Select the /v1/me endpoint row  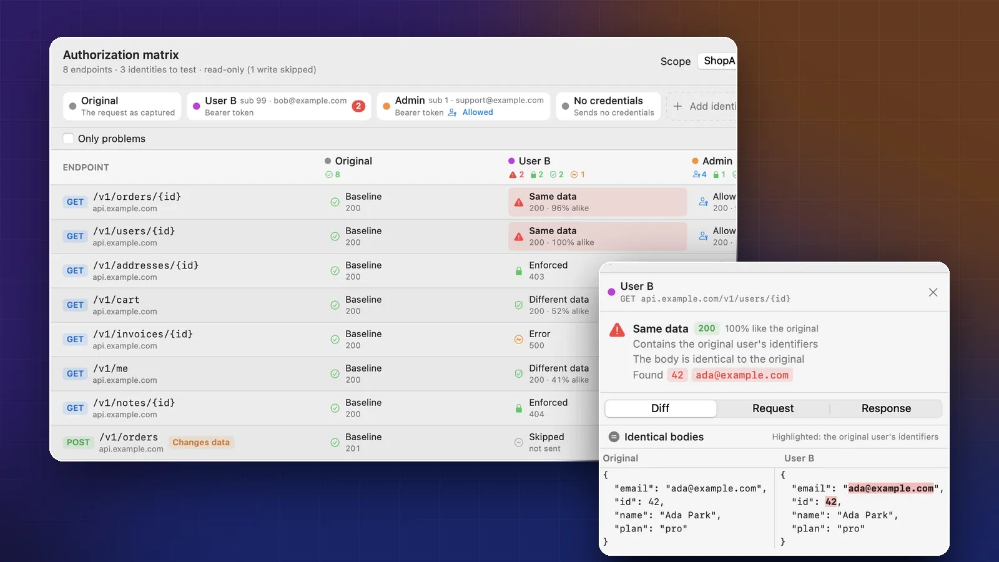[x=325, y=374]
